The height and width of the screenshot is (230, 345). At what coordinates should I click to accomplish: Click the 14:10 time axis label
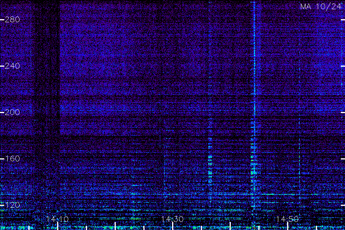coord(58,219)
